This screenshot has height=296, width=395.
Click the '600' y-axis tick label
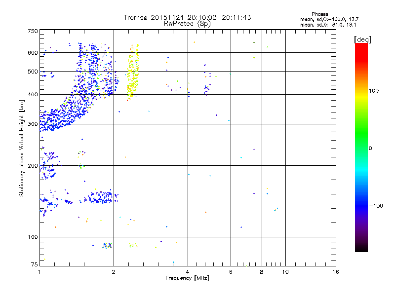tap(33, 53)
